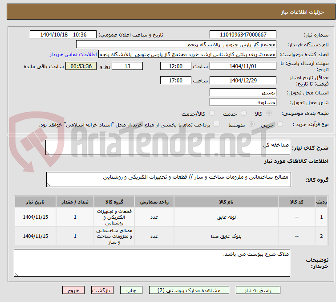Click the remaining days field 13
Viewport: 336px width, 302px height.
click(127, 66)
